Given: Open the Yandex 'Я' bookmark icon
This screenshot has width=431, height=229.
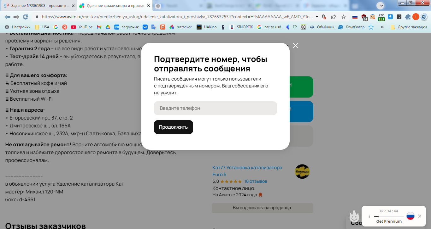Looking at the screenshot, I should 65,27.
